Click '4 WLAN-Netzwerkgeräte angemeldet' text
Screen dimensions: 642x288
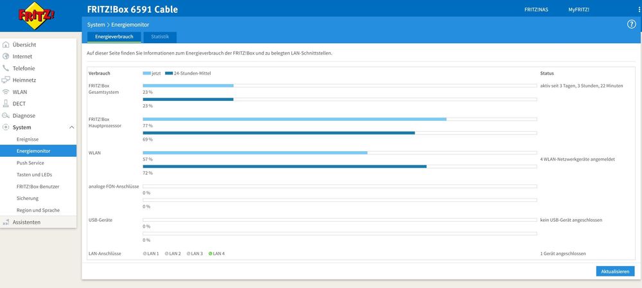click(577, 159)
